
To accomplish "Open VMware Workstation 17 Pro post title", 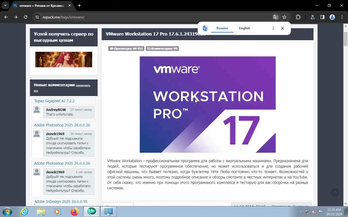I will (x=156, y=34).
